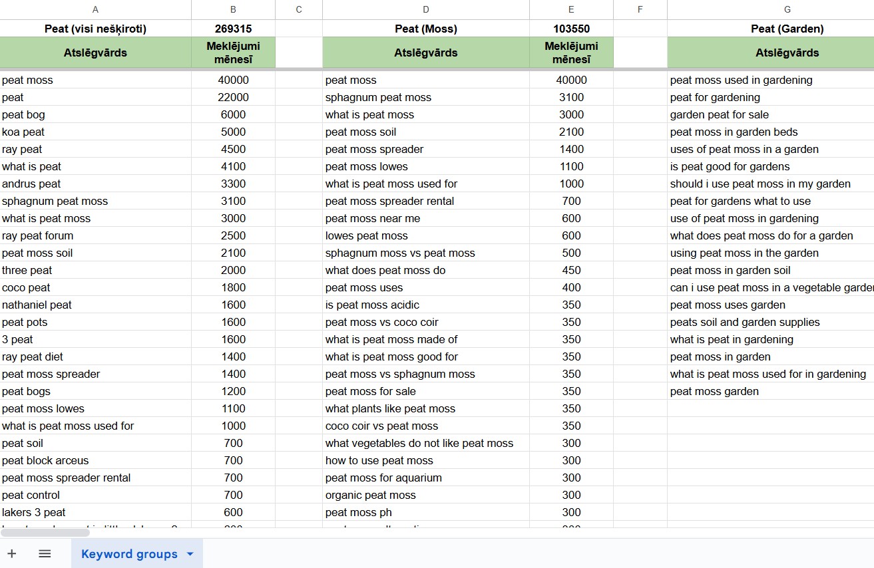Image resolution: width=874 pixels, height=568 pixels.
Task: Select column A header
Action: [95, 9]
